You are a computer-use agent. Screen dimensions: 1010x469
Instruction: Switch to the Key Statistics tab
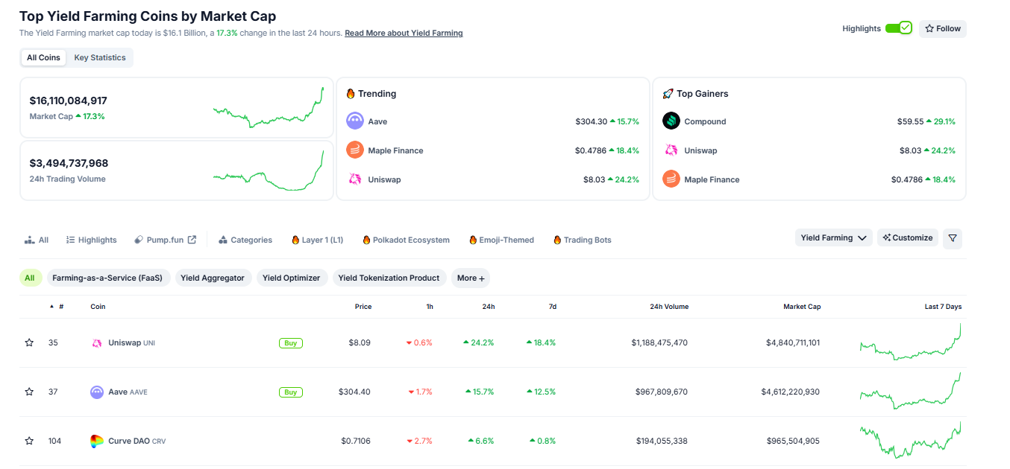click(100, 58)
